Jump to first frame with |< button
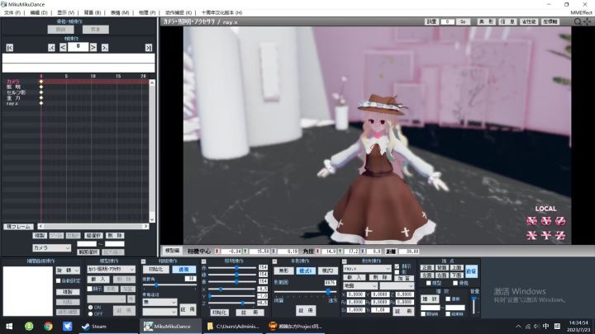 [10, 48]
